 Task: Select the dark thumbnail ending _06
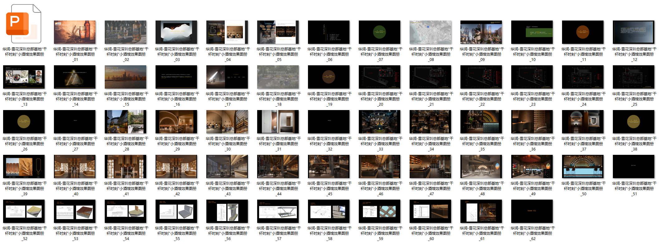pyautogui.click(x=329, y=32)
